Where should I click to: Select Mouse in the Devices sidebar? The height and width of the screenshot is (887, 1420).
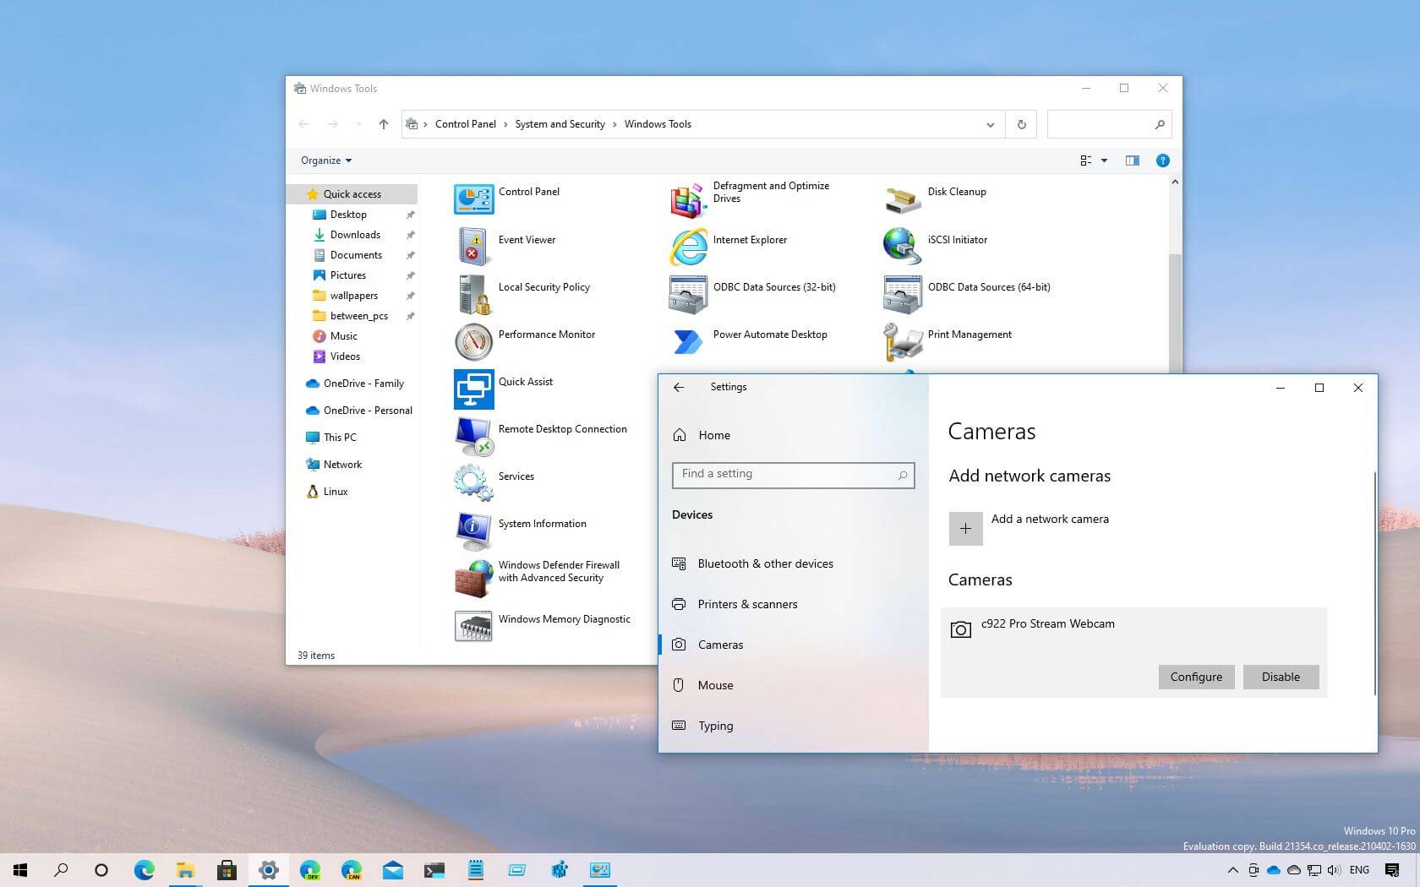715,685
